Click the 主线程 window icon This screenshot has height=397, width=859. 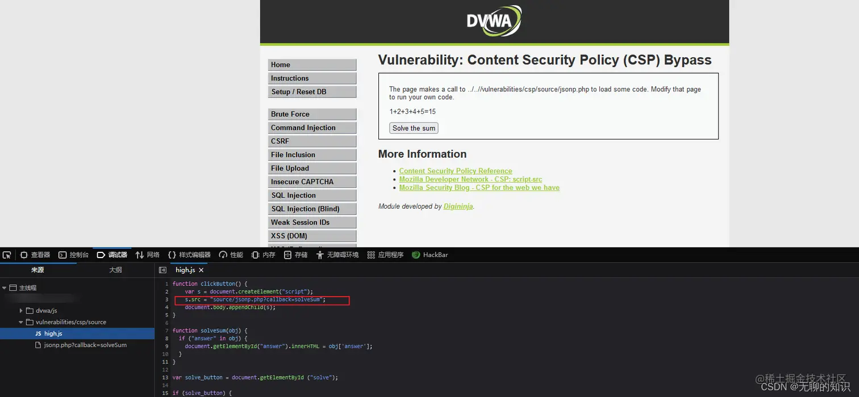pos(13,288)
